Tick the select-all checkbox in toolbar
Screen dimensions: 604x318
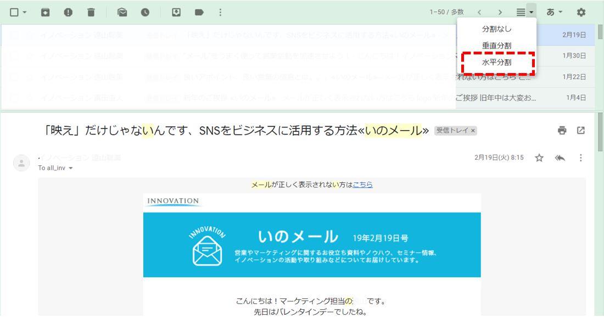14,12
